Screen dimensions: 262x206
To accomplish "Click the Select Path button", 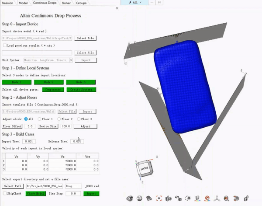I will point(13,186).
